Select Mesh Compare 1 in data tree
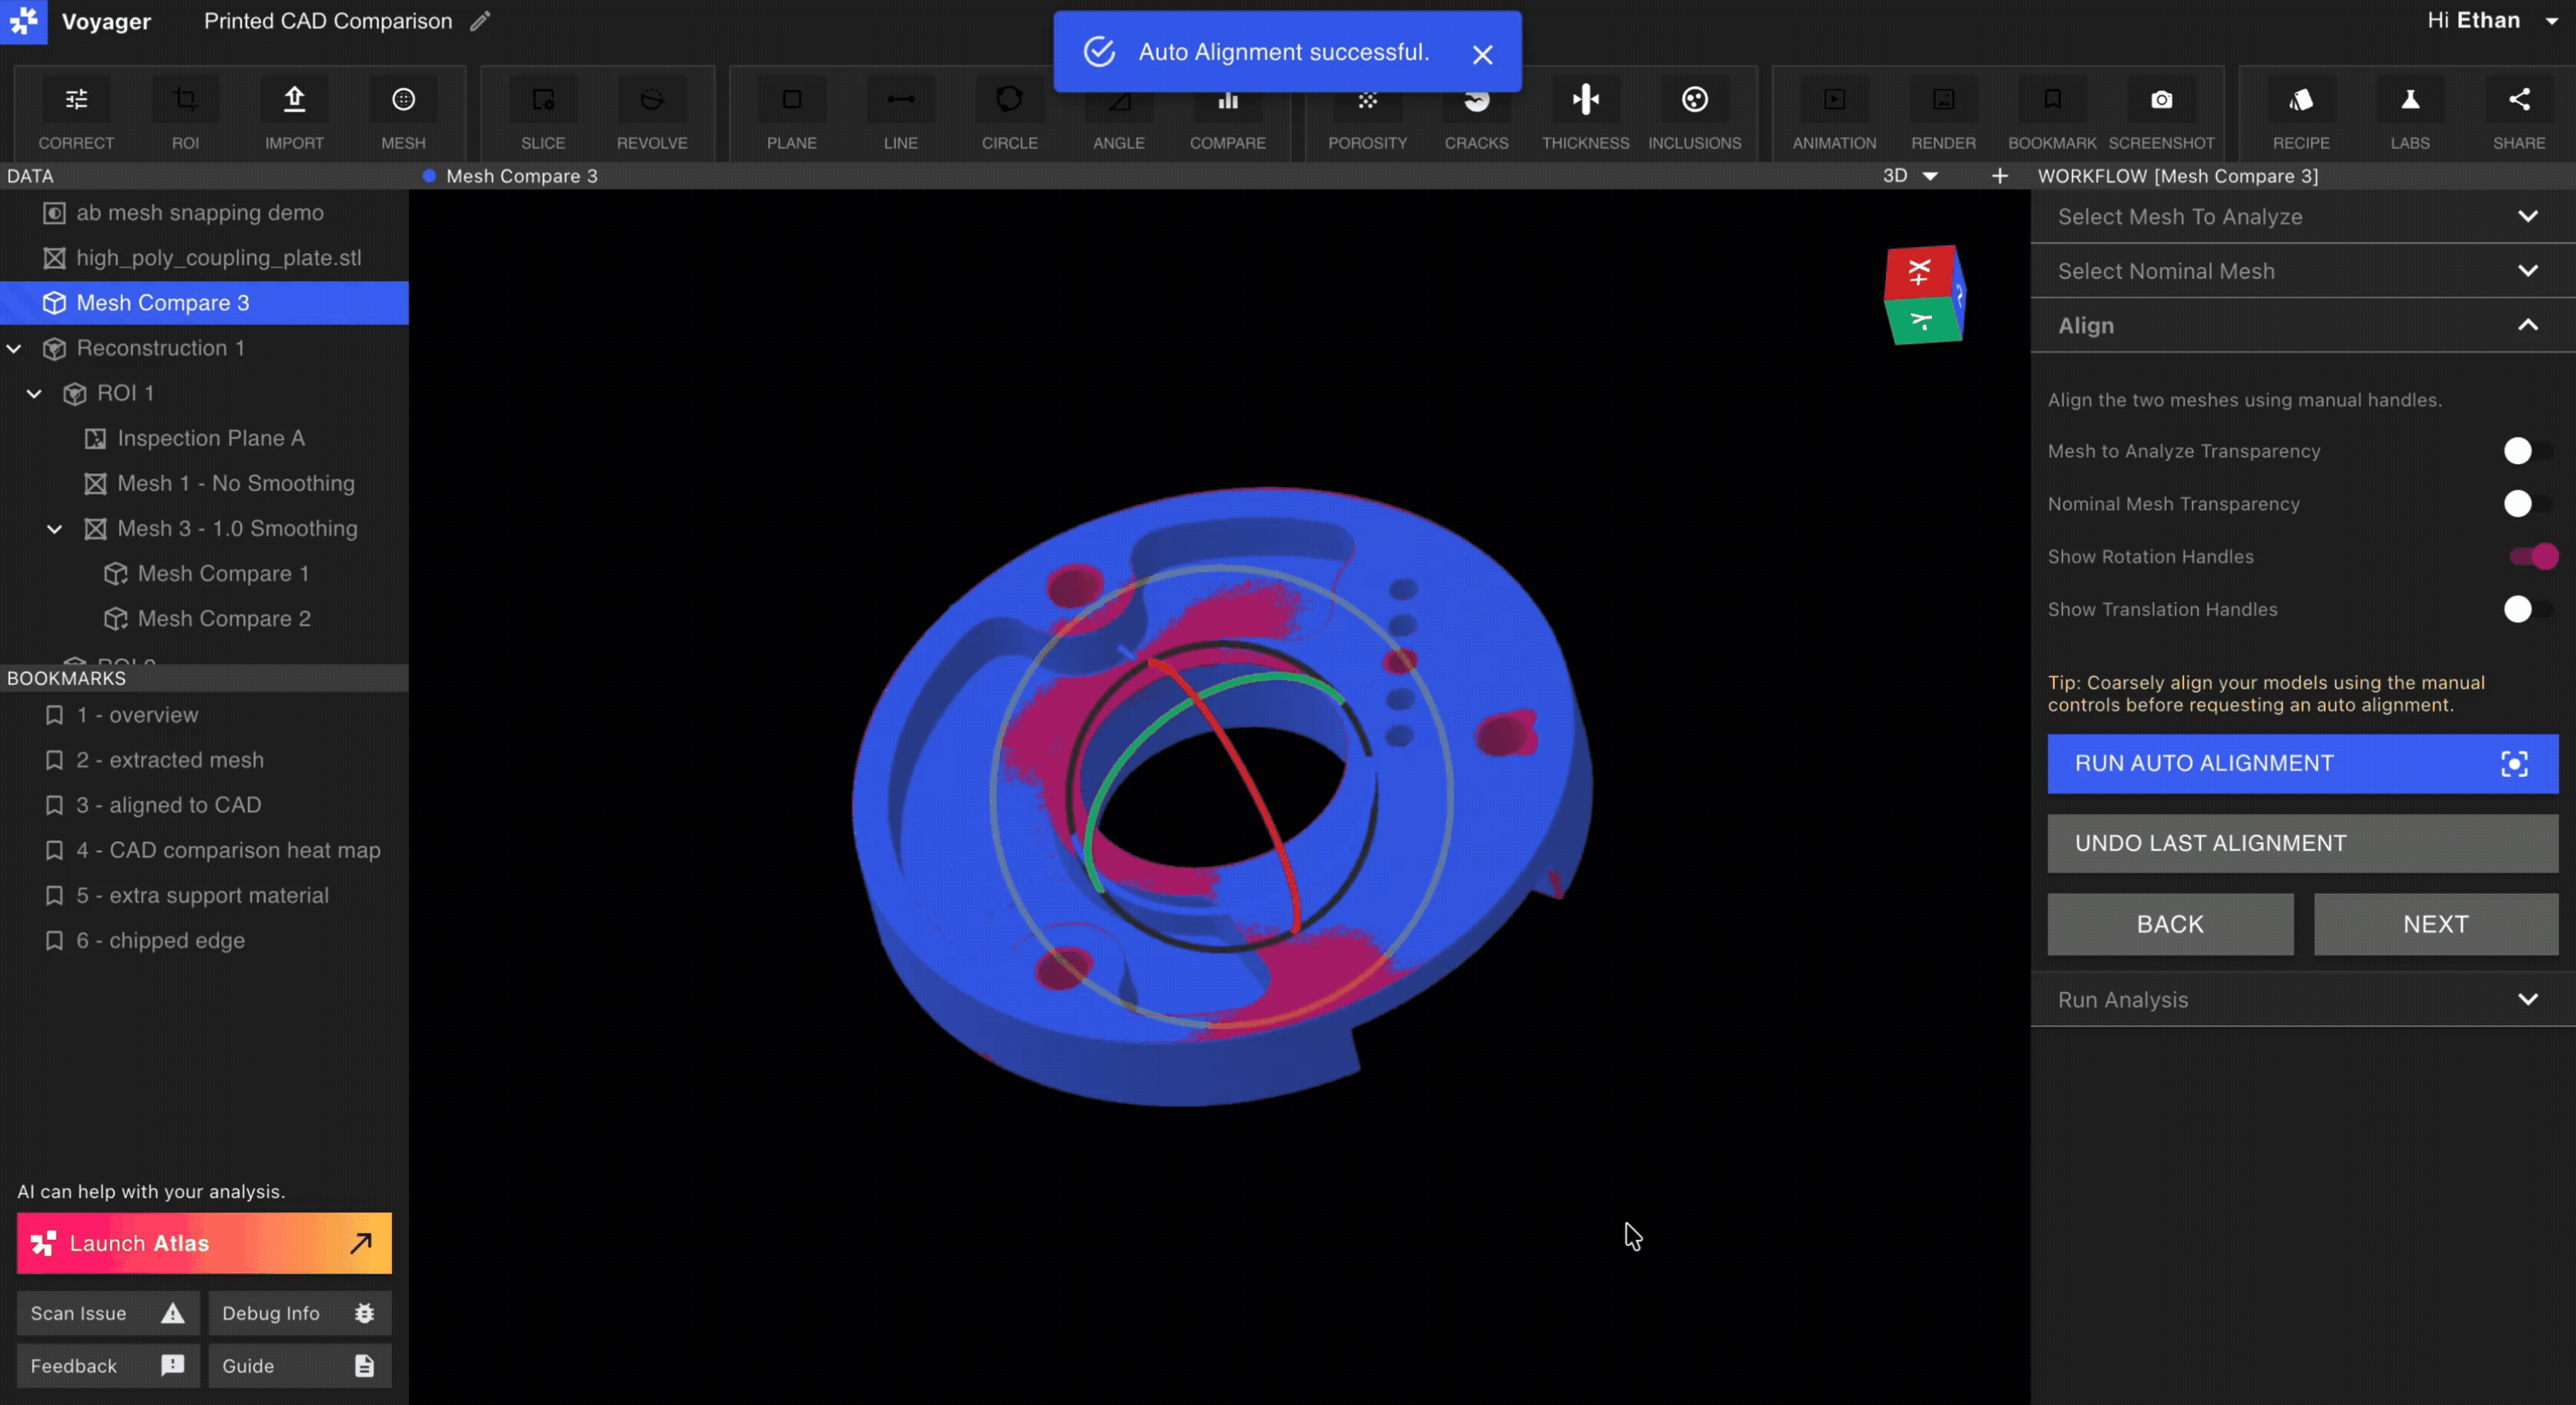 [x=223, y=574]
